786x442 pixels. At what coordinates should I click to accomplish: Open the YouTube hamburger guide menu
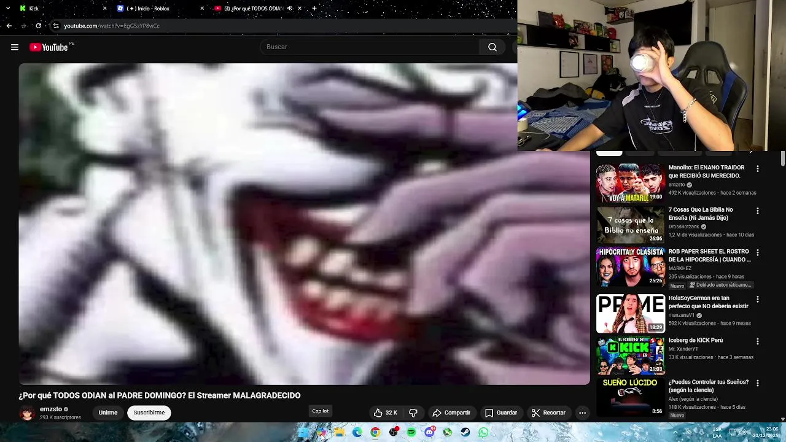(x=15, y=47)
